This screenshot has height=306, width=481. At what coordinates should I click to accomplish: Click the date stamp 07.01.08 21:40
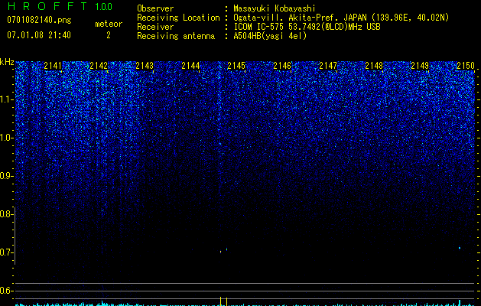pos(39,35)
